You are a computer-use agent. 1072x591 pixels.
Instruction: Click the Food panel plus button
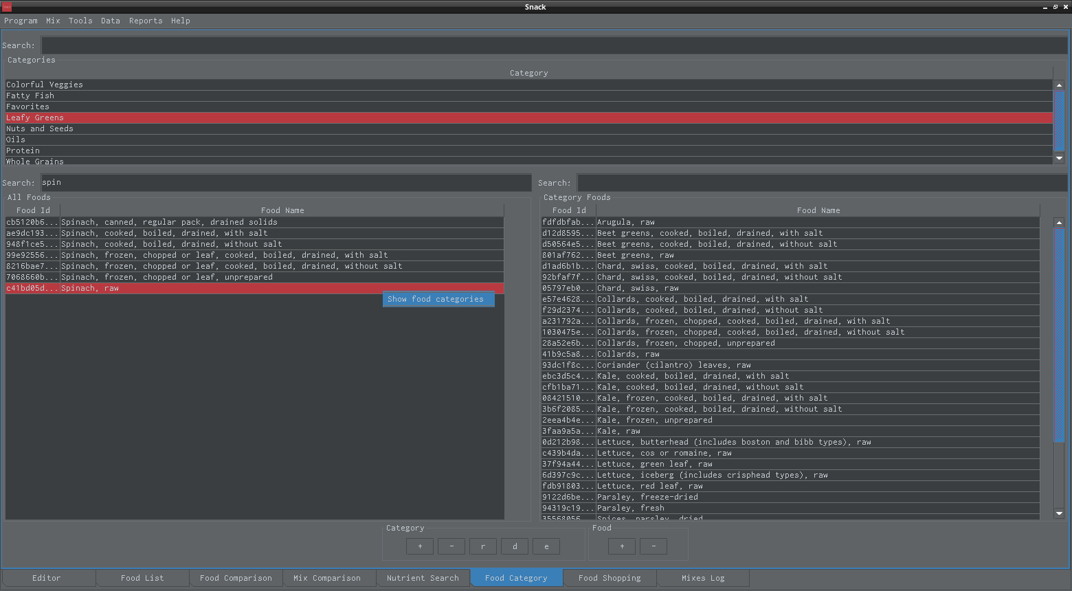point(622,546)
